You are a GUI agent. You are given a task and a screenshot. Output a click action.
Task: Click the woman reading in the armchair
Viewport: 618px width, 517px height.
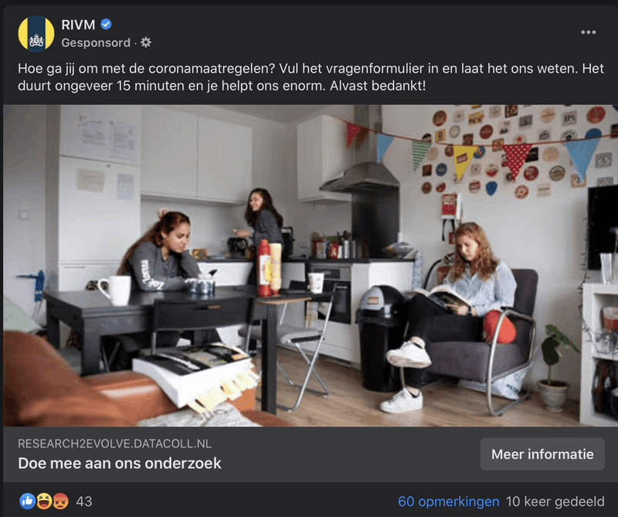[x=453, y=315]
